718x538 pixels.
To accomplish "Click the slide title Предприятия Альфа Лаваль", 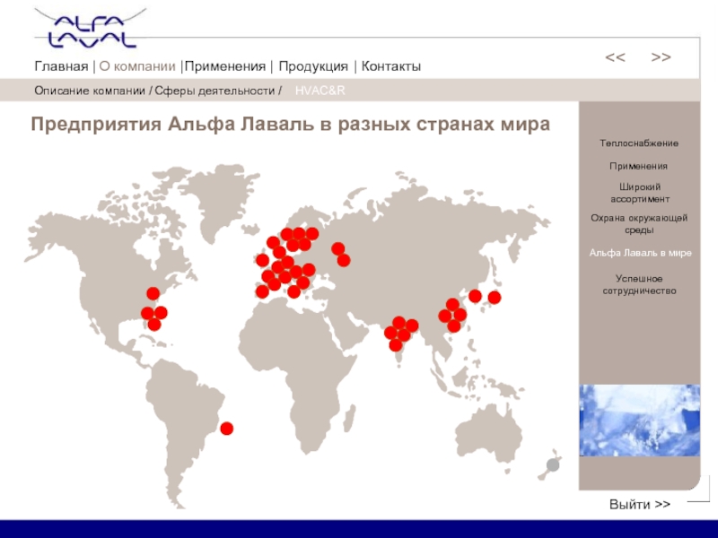I will 290,124.
